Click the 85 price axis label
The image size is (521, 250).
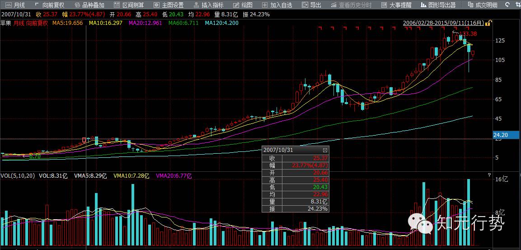(498, 80)
